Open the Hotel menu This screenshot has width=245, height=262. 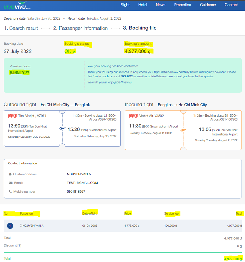coord(143,5)
